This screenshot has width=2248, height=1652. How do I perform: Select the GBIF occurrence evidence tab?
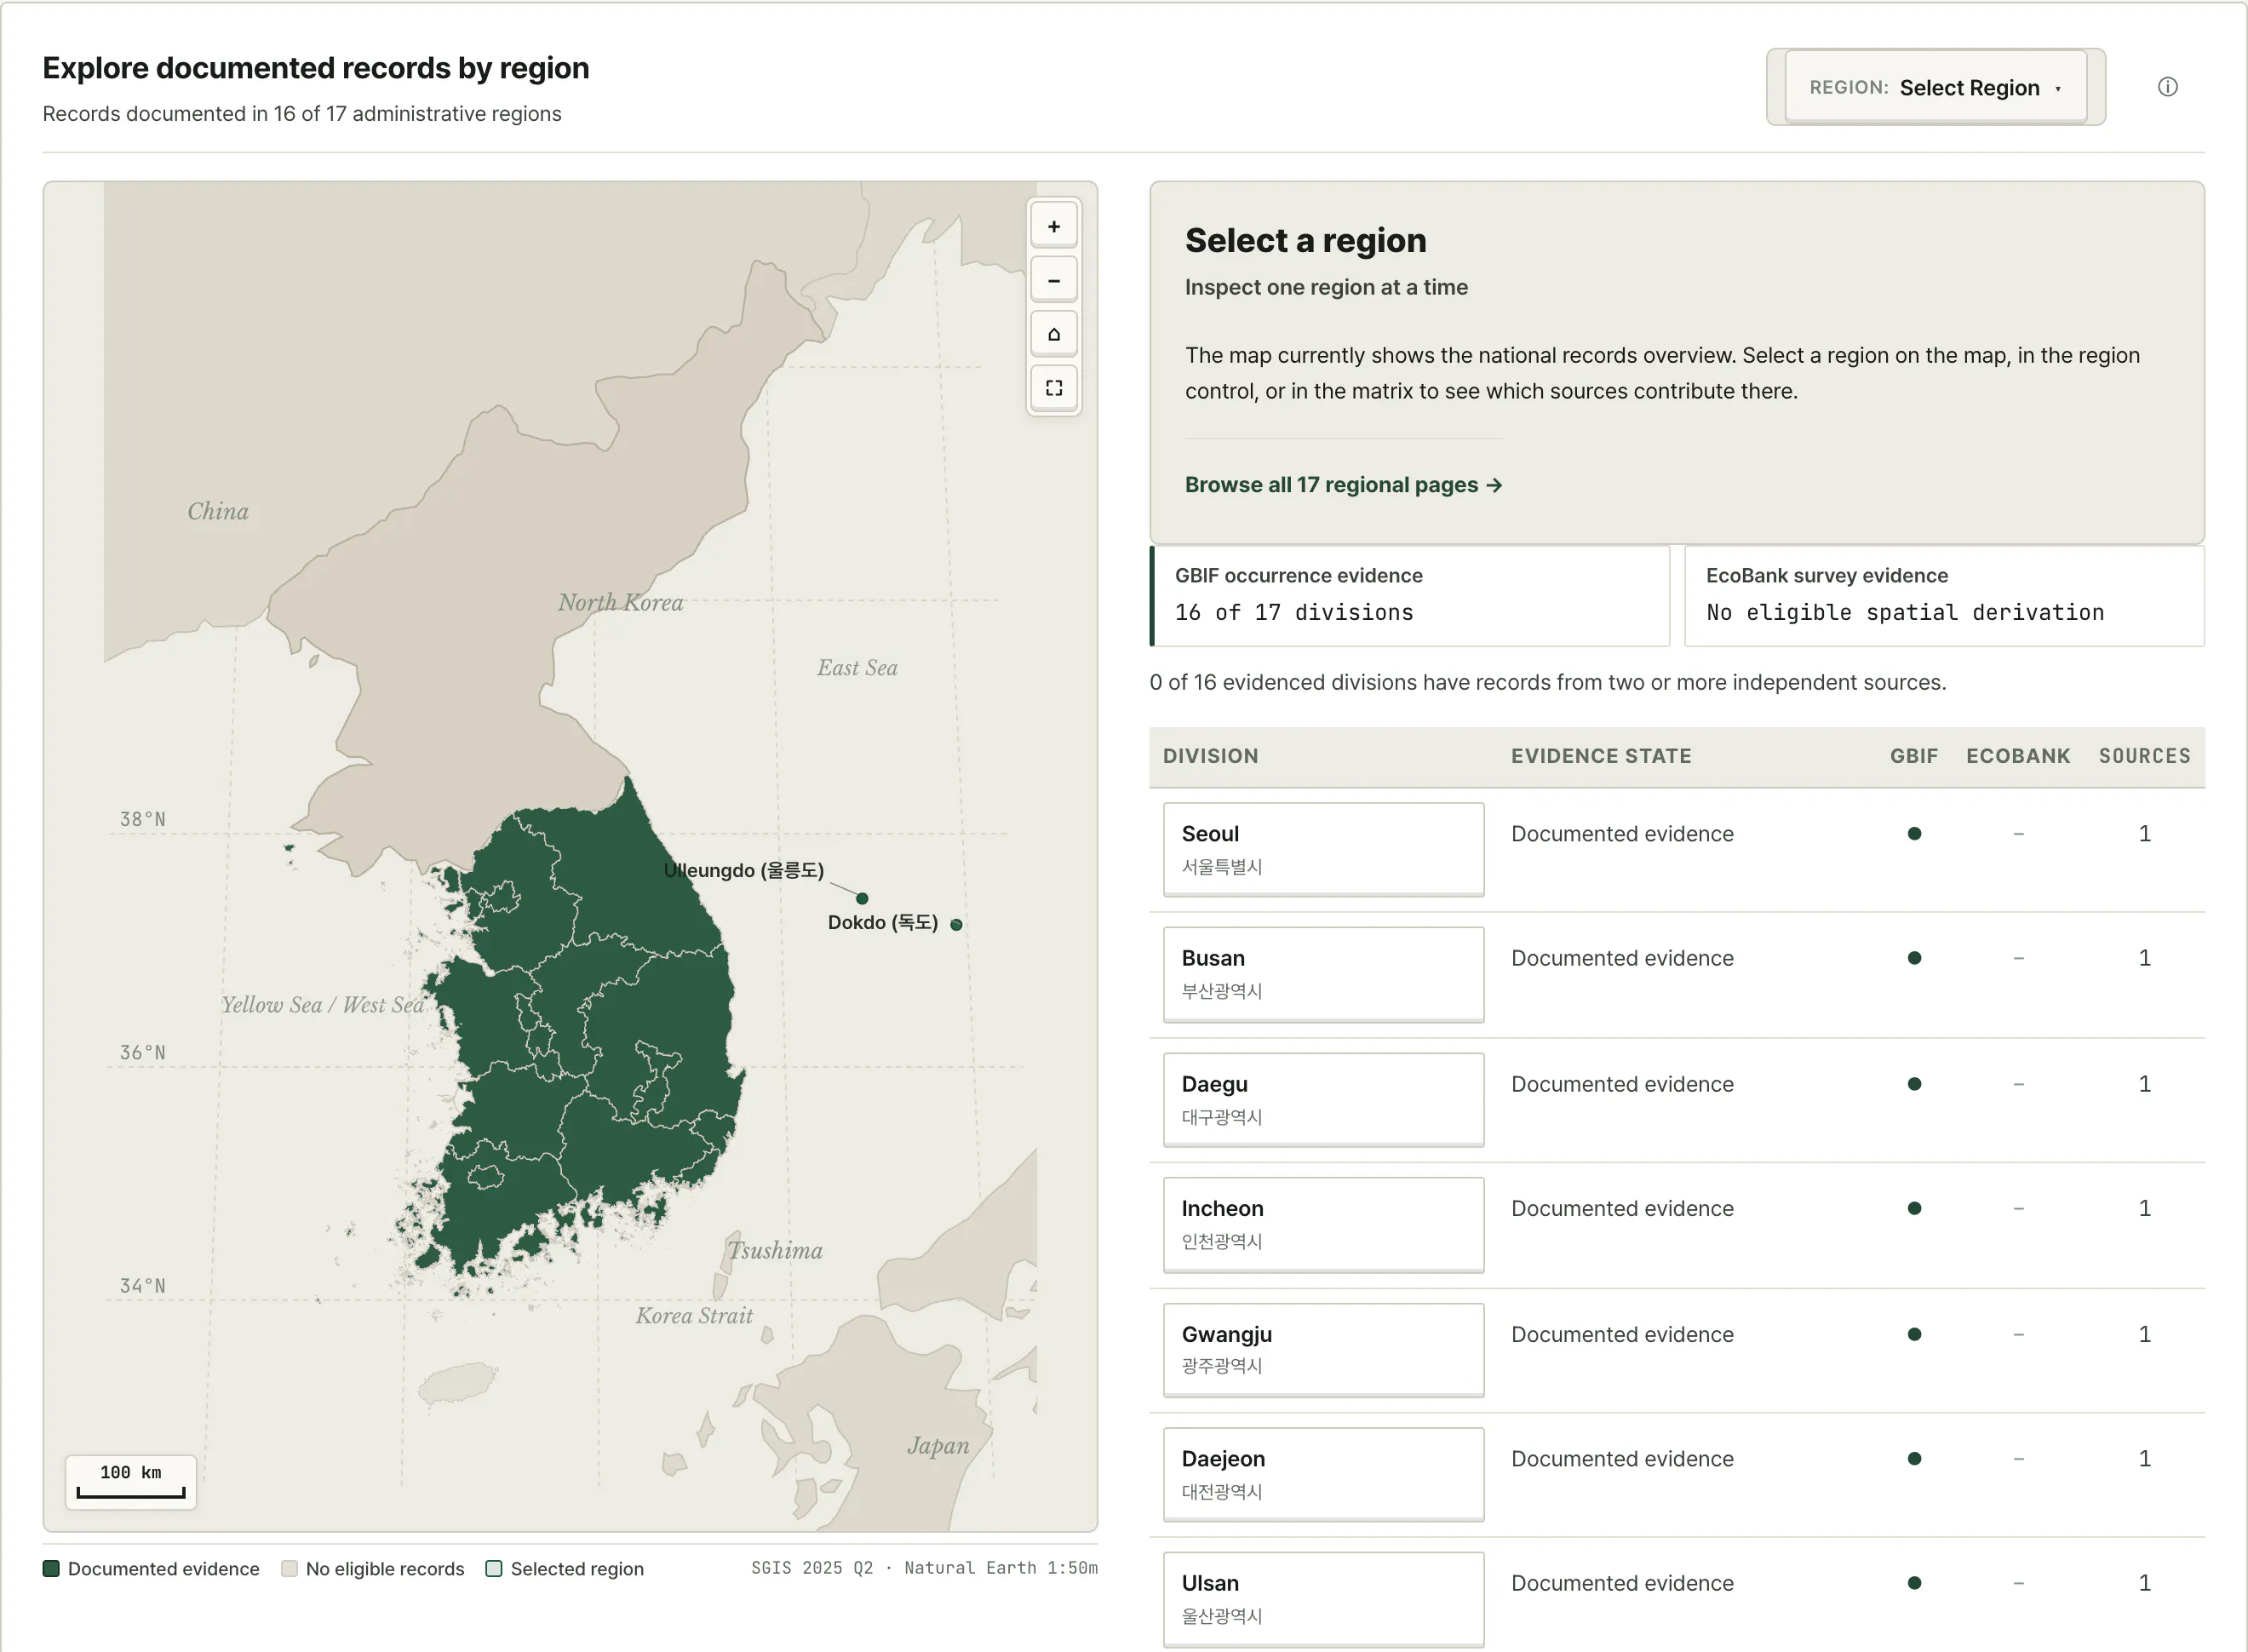[1410, 595]
